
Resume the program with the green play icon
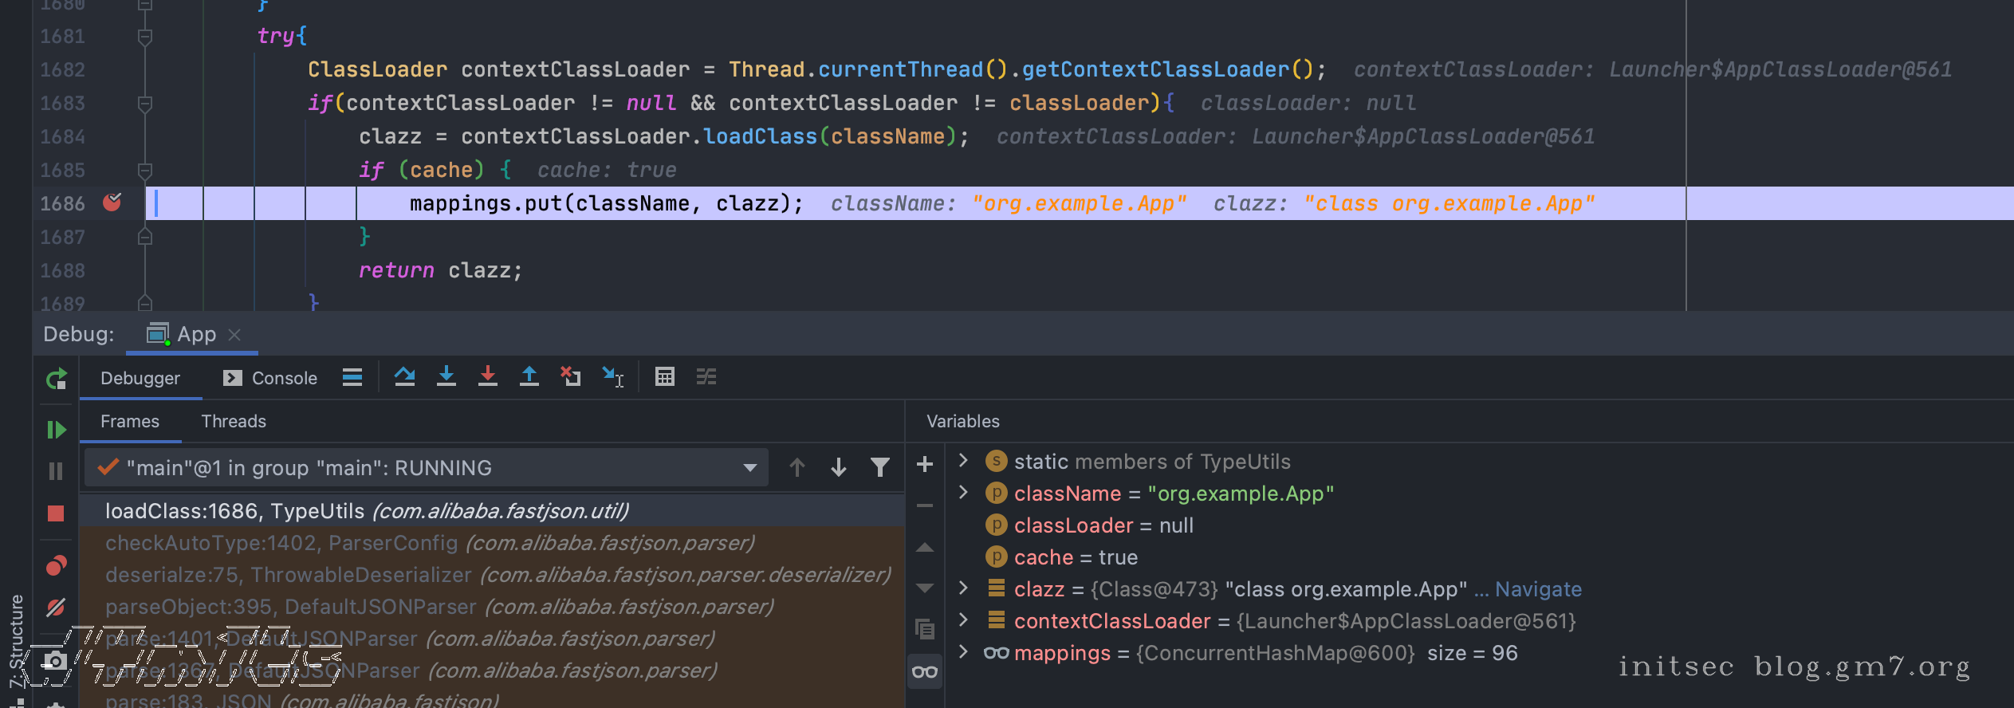tap(56, 431)
